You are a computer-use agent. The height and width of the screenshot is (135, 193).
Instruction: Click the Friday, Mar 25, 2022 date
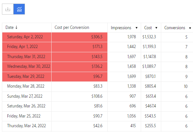pyautogui.click(x=24, y=116)
